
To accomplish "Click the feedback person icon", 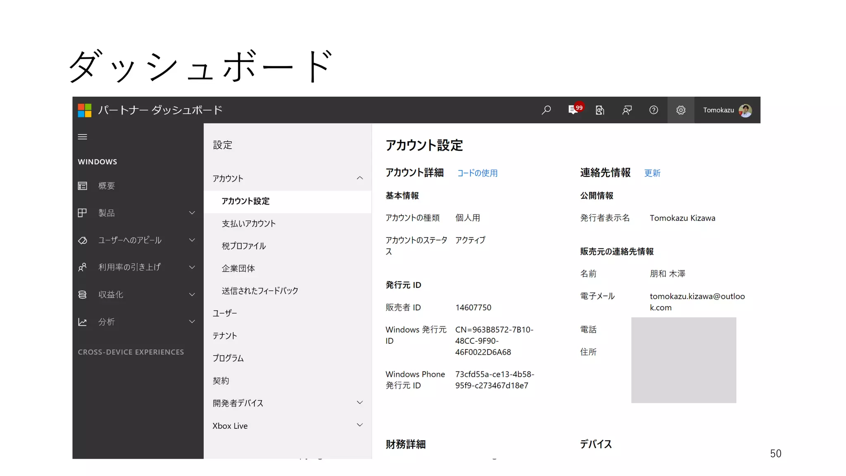I will tap(627, 110).
